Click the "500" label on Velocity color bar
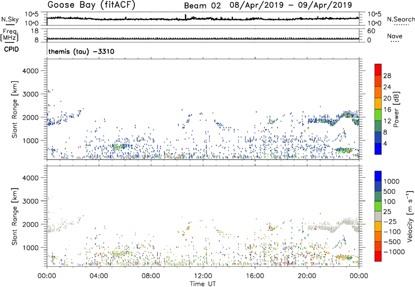415x287 pixels. click(x=391, y=191)
